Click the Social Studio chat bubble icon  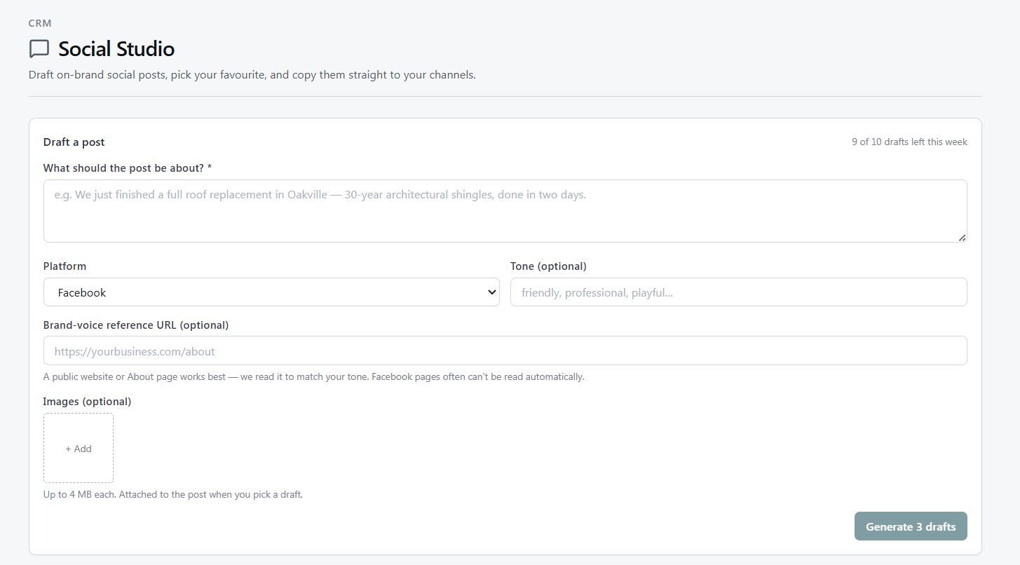39,49
